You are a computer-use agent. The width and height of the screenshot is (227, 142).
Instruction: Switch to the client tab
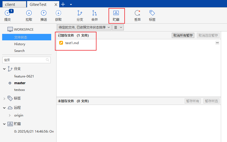click(x=13, y=5)
